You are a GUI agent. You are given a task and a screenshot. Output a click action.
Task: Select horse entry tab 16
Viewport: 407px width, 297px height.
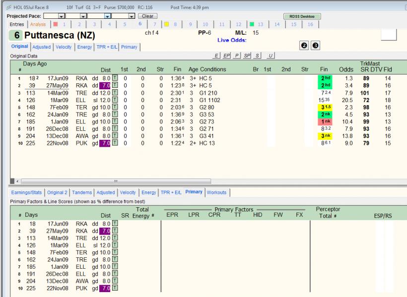pos(310,24)
